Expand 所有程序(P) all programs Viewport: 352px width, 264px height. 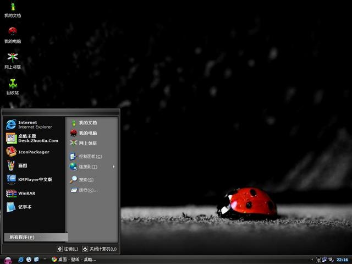tap(36, 237)
